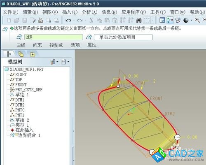Click the binoculars Find icon

139,21
